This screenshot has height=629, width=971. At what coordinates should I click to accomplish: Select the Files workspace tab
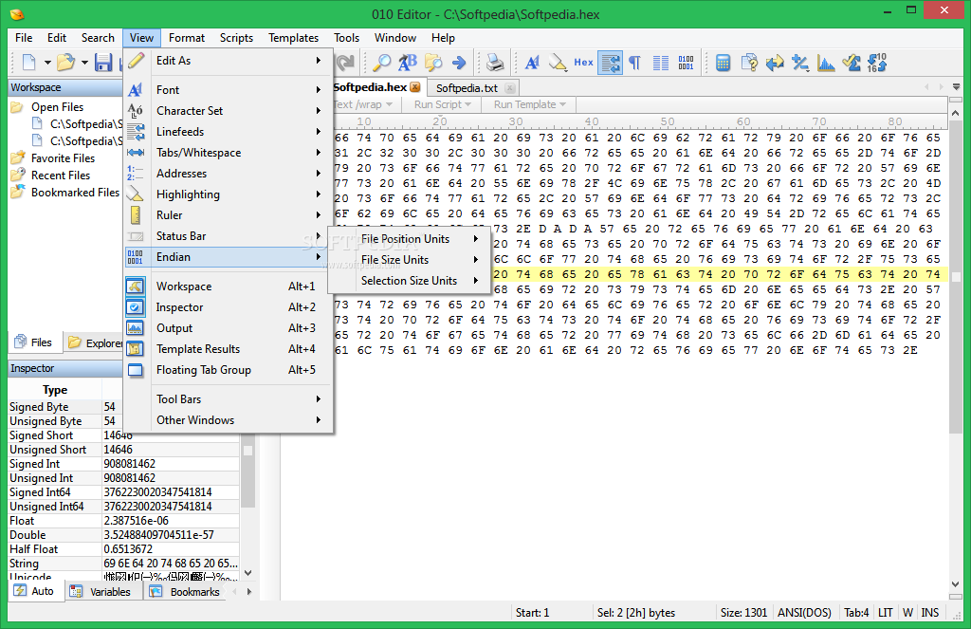point(34,342)
